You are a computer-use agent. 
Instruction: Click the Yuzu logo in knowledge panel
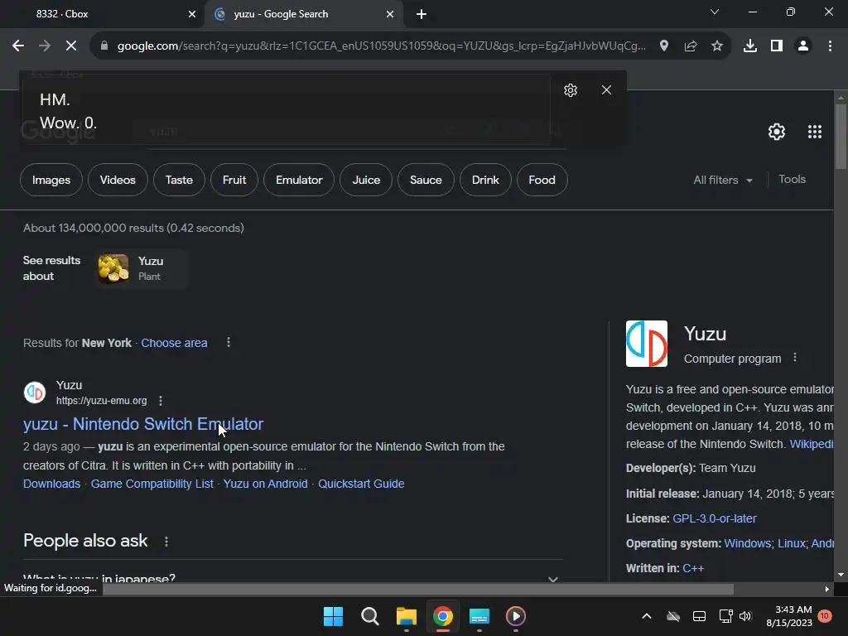pyautogui.click(x=647, y=344)
